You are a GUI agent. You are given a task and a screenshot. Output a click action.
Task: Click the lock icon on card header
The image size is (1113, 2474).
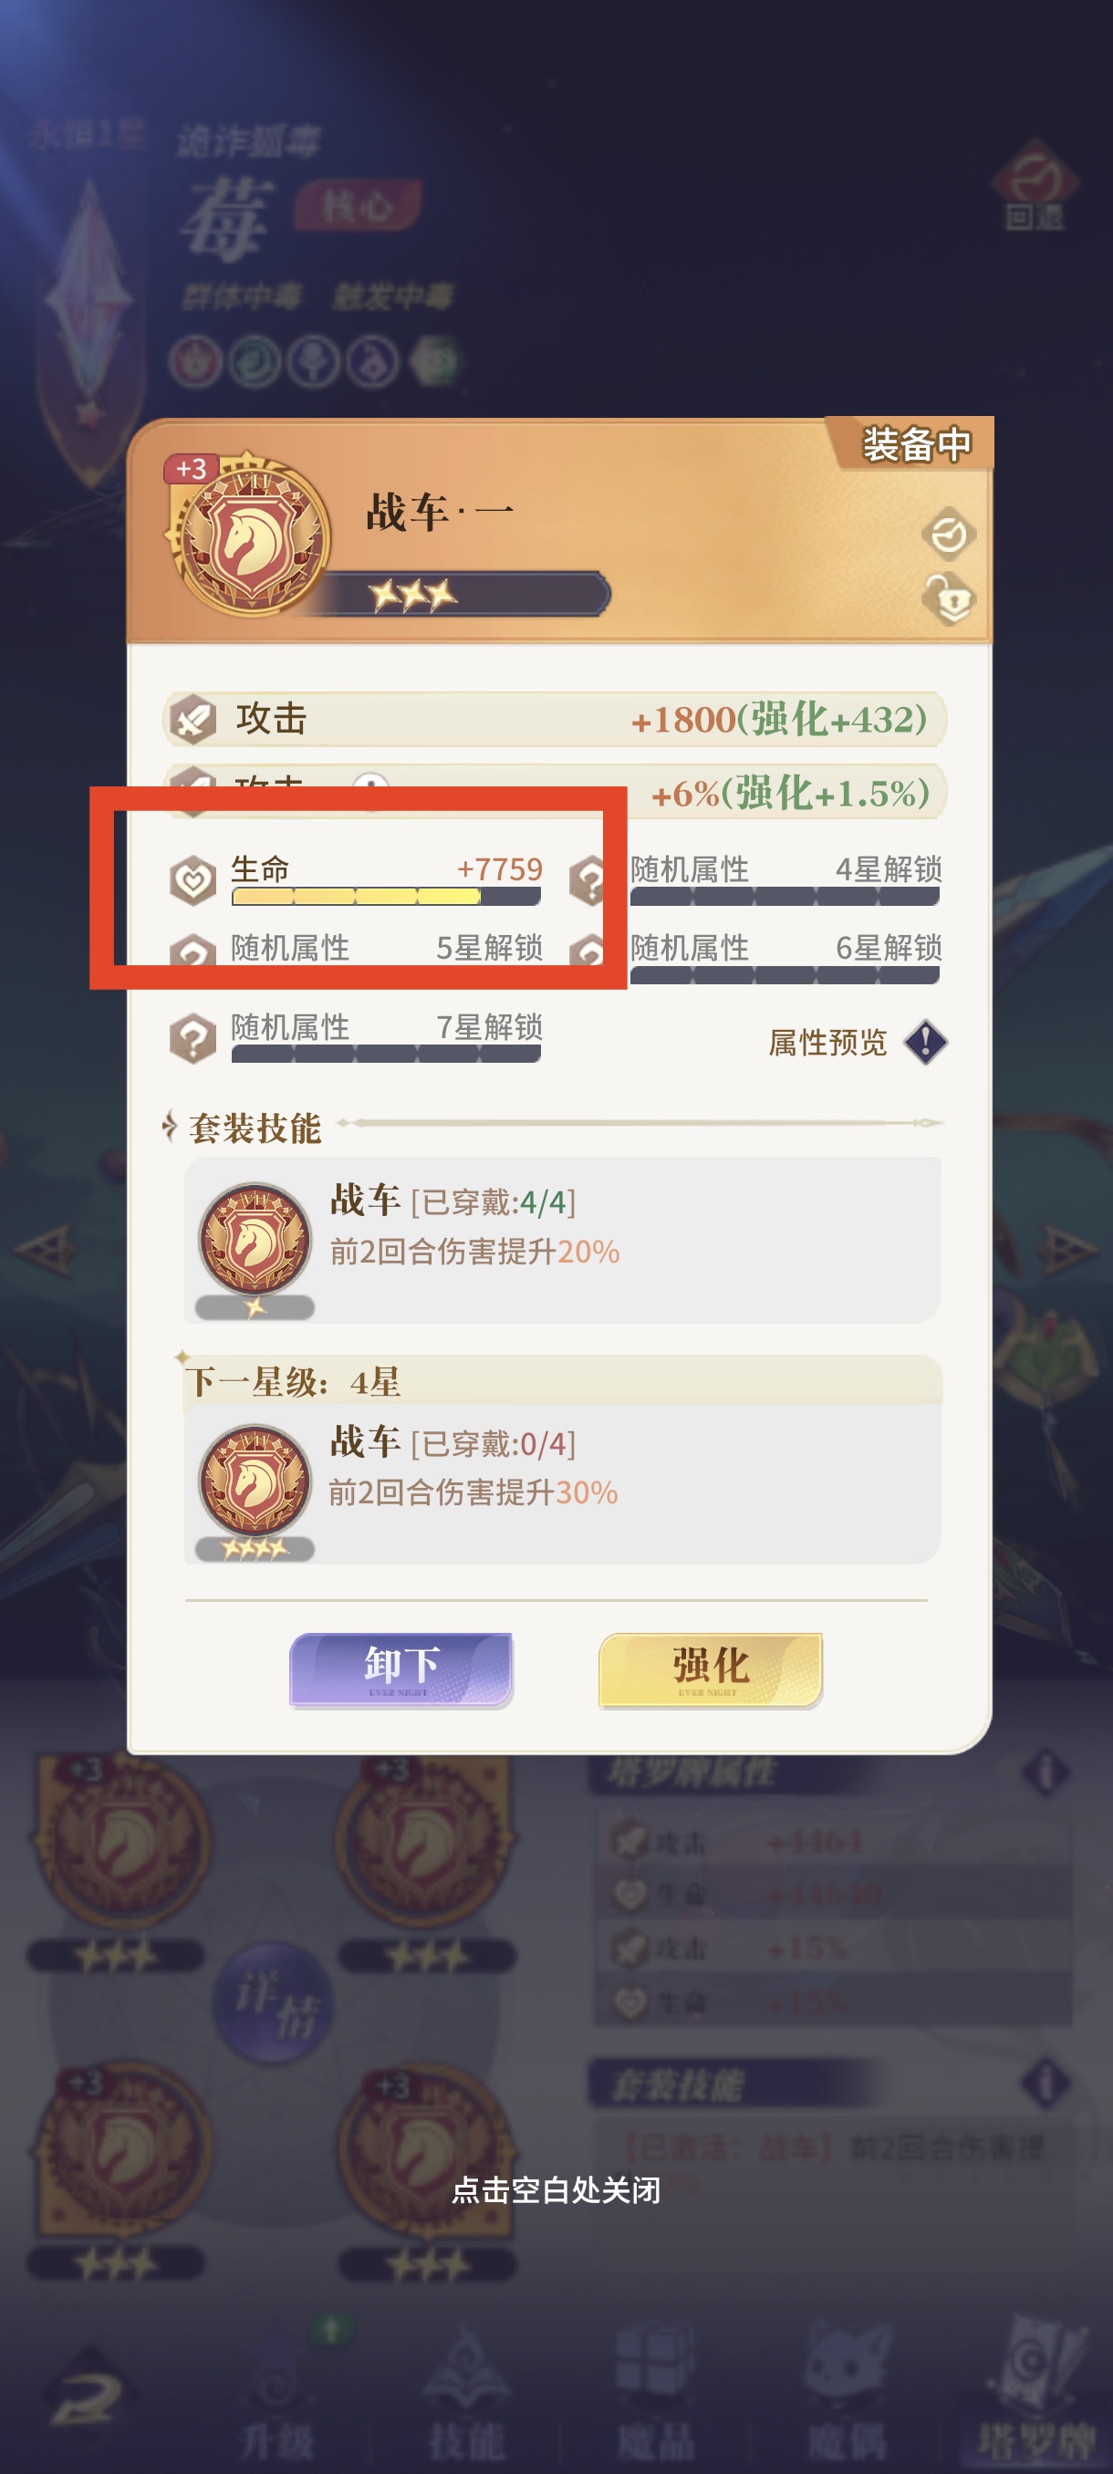(x=949, y=600)
